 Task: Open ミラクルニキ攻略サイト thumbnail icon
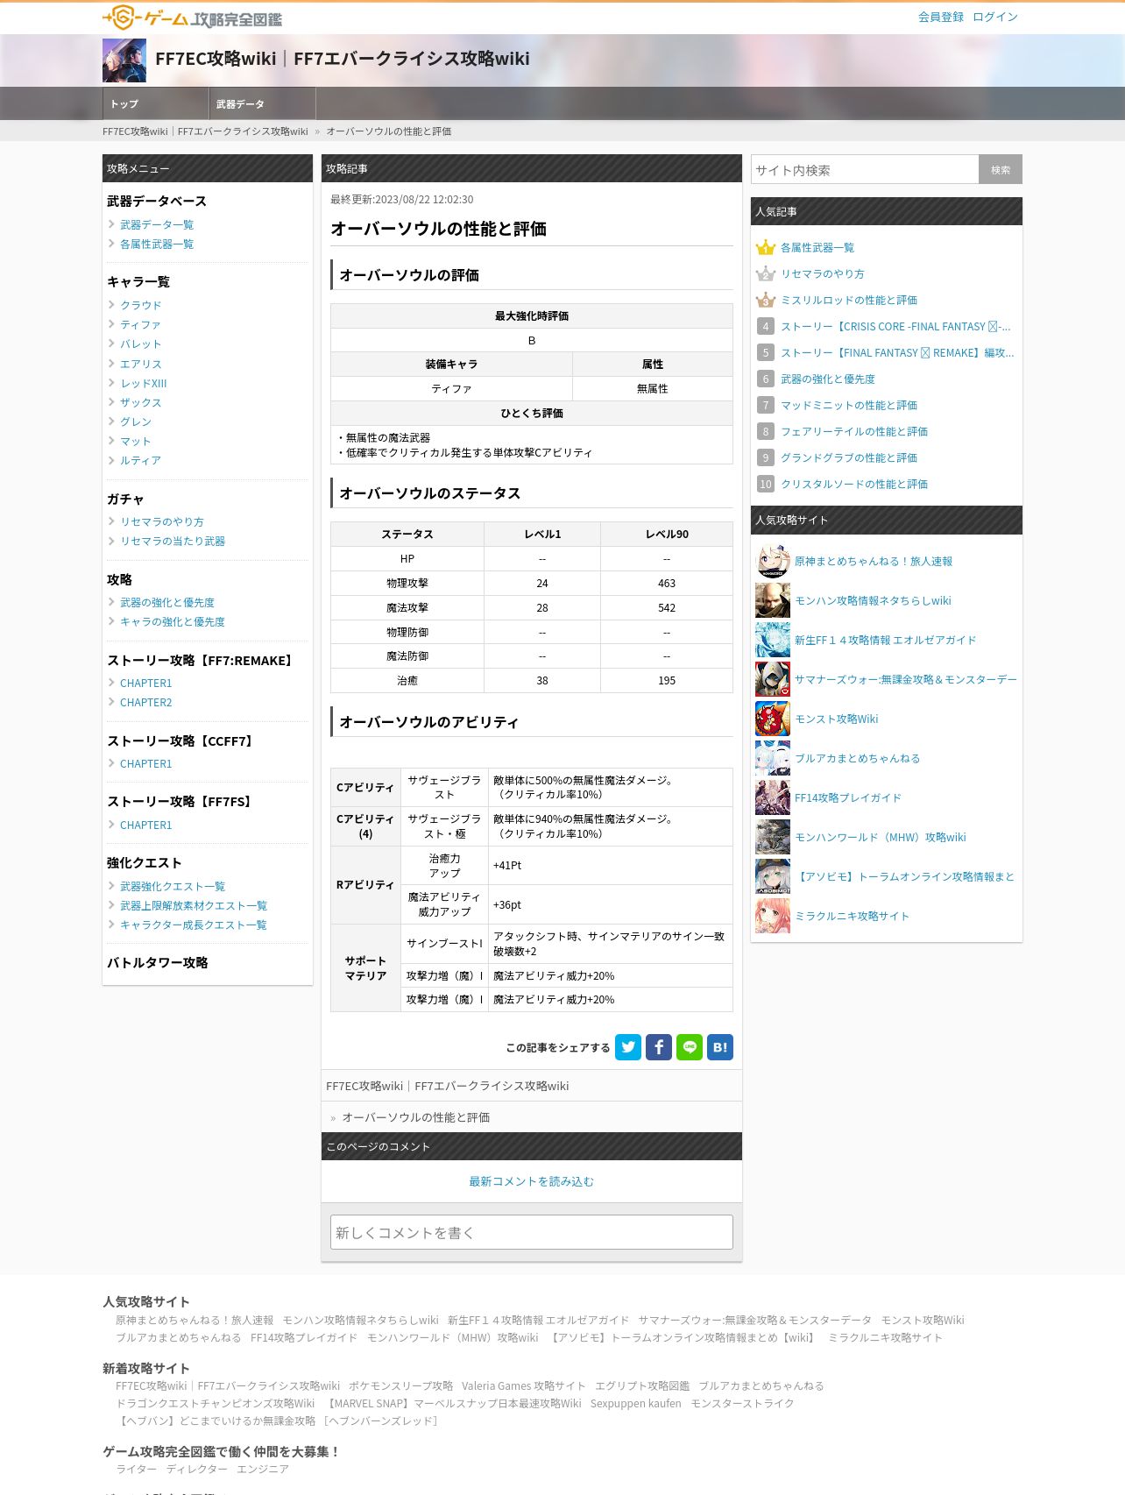point(773,916)
